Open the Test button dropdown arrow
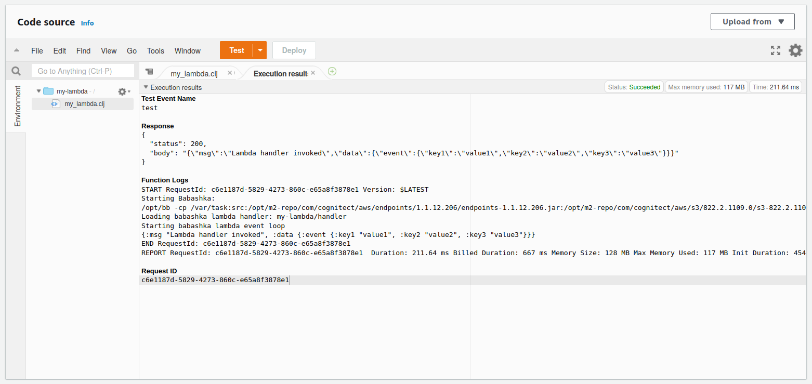 click(260, 50)
